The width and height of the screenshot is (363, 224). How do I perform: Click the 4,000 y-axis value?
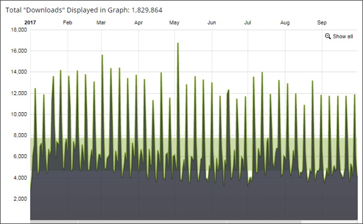pyautogui.click(x=20, y=178)
